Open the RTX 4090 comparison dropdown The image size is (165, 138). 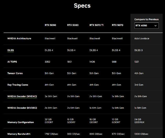(146, 25)
